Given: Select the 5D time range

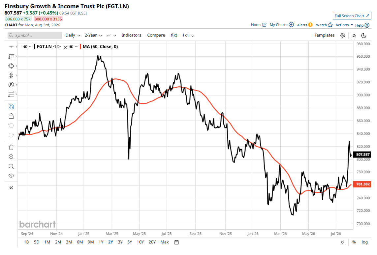Looking at the screenshot, I should pos(37,242).
